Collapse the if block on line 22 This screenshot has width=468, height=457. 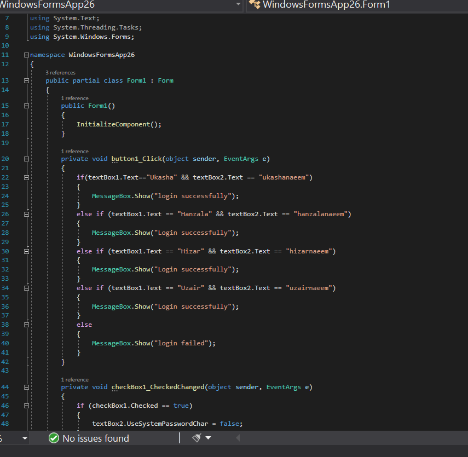(26, 177)
